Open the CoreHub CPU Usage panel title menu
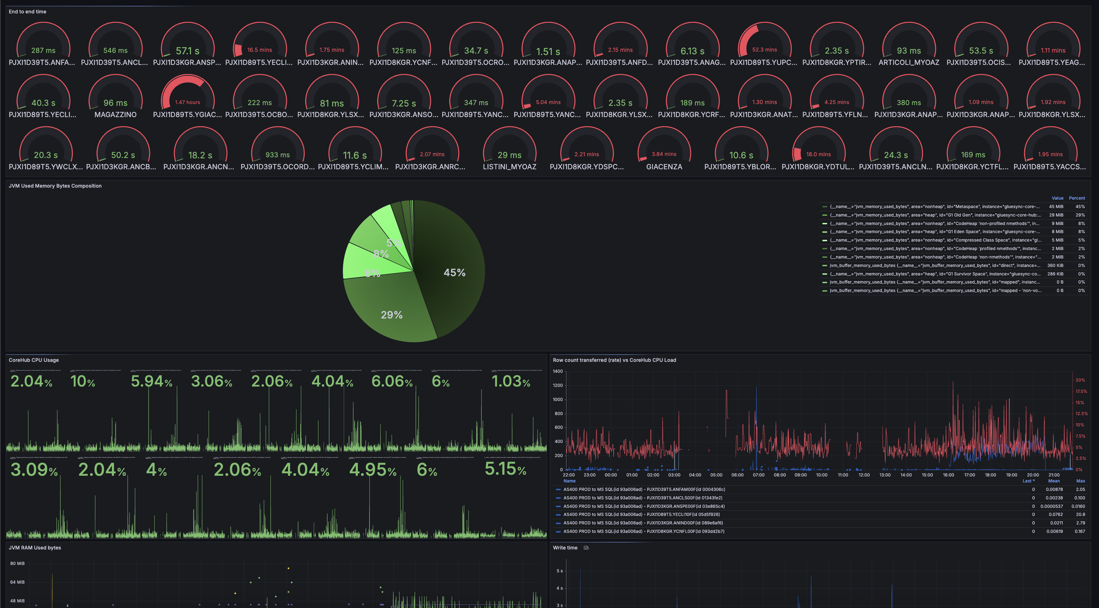The height and width of the screenshot is (608, 1099). [x=34, y=360]
